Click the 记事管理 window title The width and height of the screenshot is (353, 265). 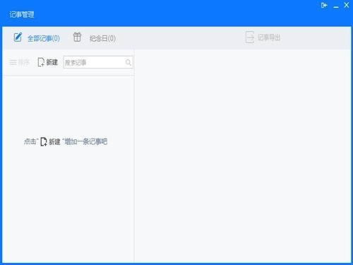point(22,15)
